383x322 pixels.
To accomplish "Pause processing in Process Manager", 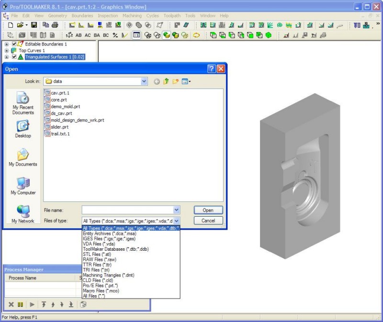I will (x=20, y=304).
